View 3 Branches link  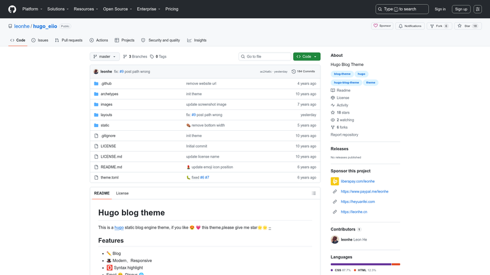click(135, 56)
